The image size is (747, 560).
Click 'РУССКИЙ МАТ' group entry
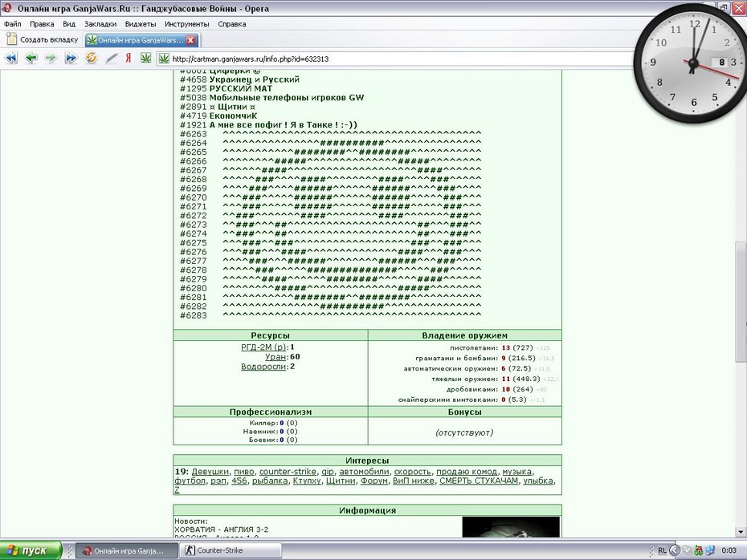point(241,88)
